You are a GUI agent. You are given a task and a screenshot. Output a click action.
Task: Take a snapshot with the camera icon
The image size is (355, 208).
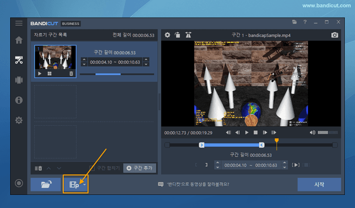335,35
